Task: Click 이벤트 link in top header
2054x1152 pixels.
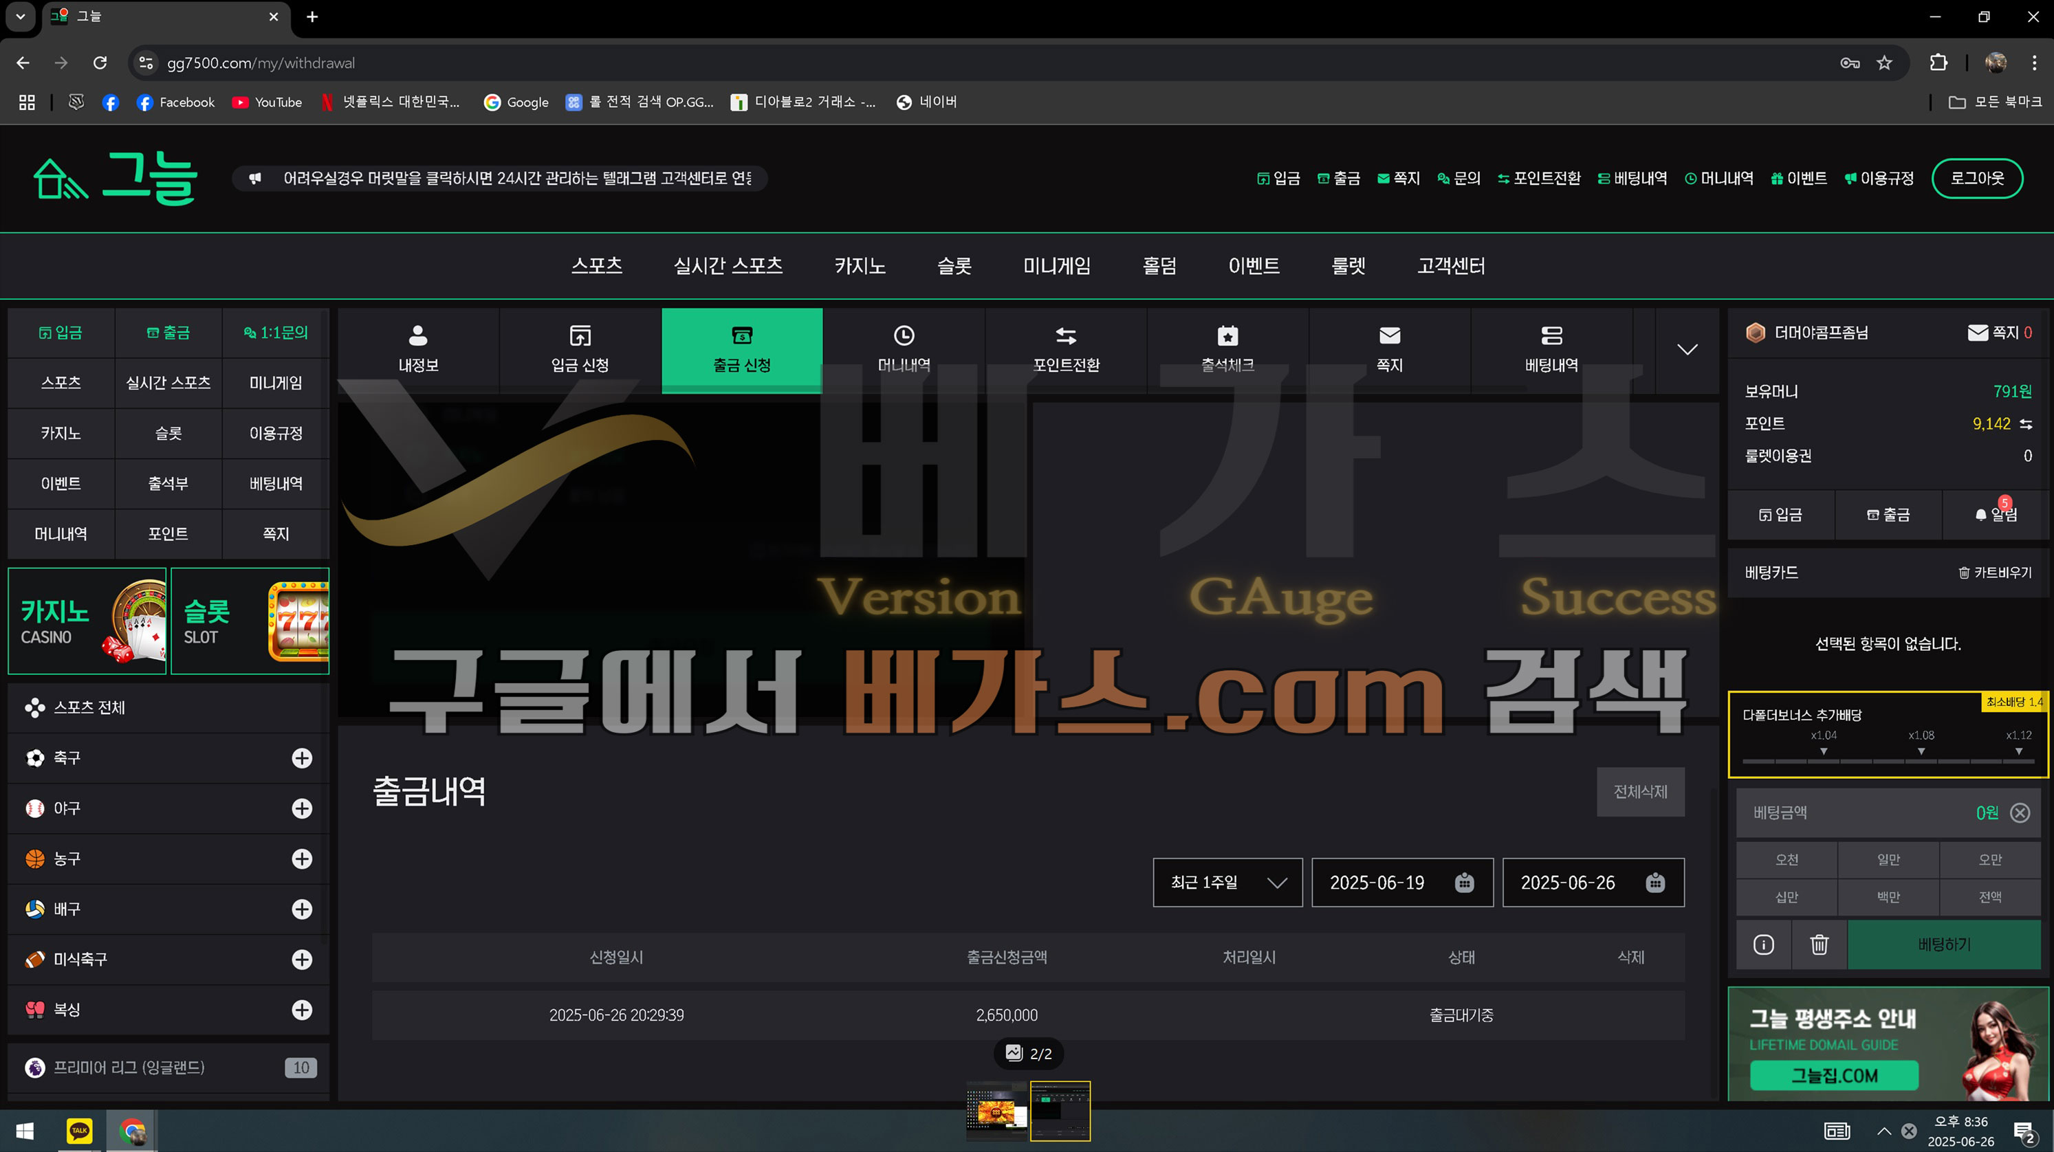Action: [1798, 178]
